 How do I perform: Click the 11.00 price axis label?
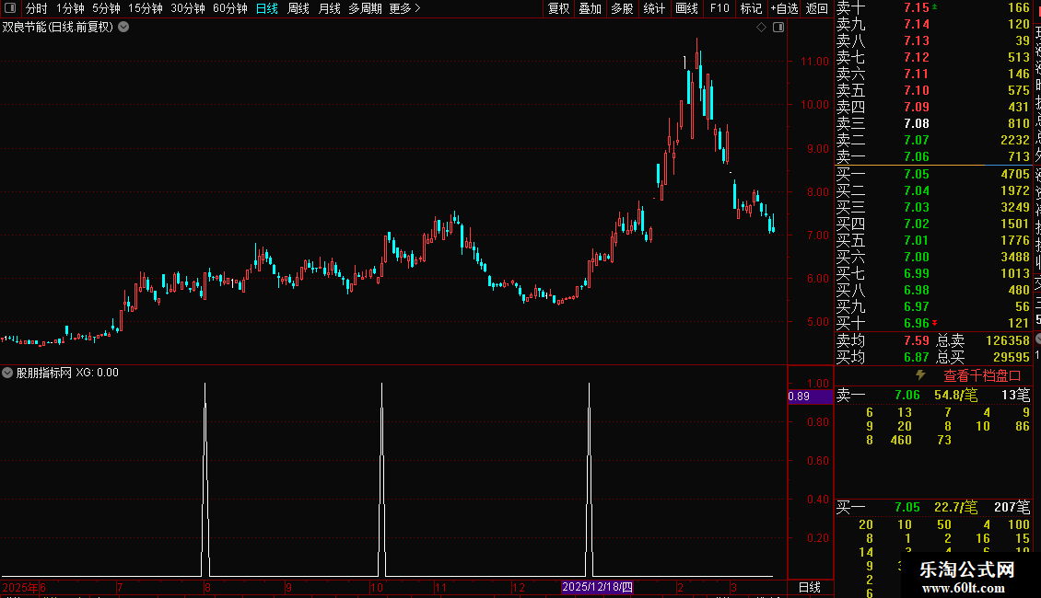pyautogui.click(x=814, y=62)
